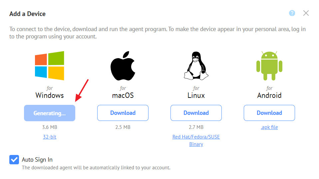Download the macOS agent

tap(123, 113)
